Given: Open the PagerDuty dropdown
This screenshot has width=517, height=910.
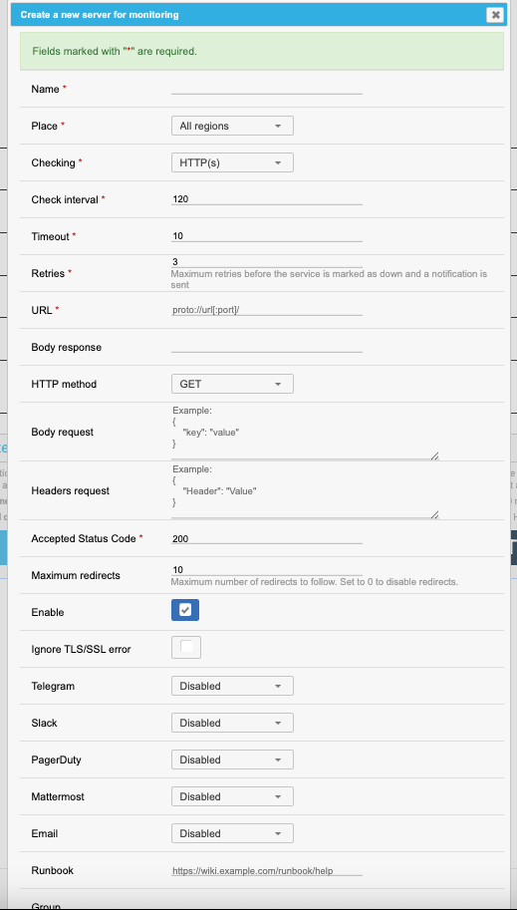Looking at the screenshot, I should click(232, 759).
